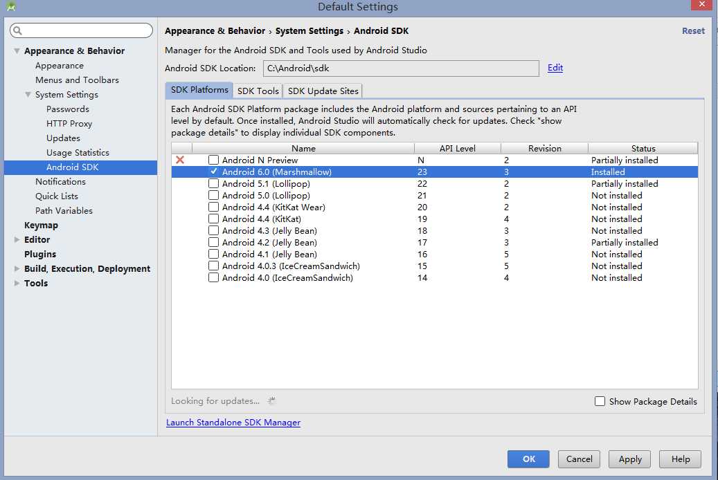Click the Looking for updates spinner
The image size is (718, 480).
pyautogui.click(x=271, y=401)
